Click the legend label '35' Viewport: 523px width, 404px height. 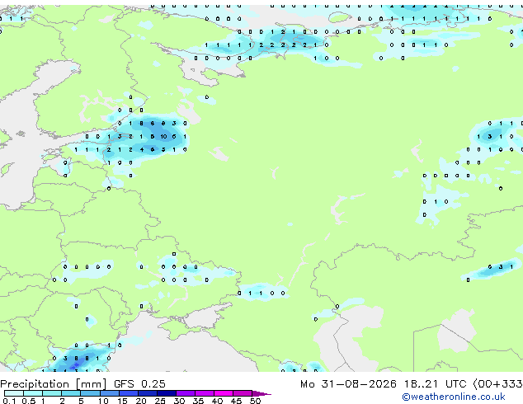pyautogui.click(x=198, y=401)
